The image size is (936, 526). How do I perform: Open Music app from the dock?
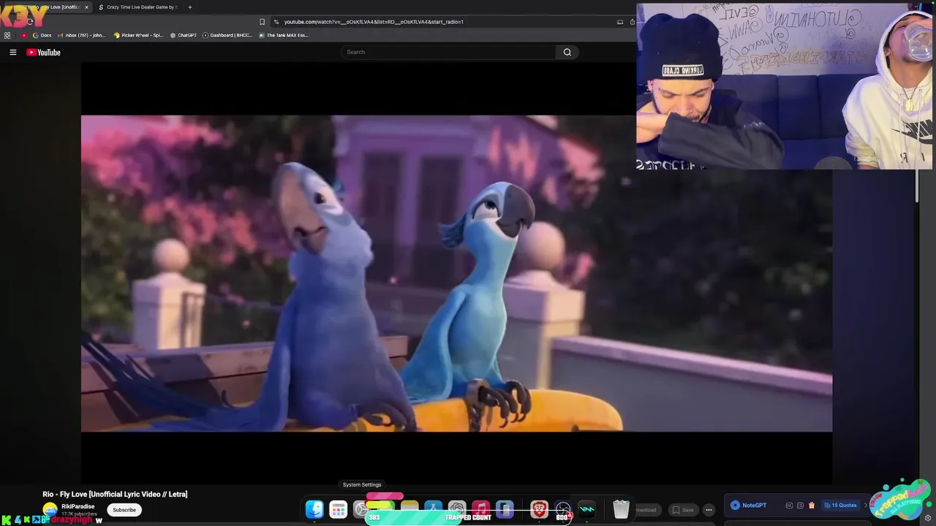(x=480, y=509)
